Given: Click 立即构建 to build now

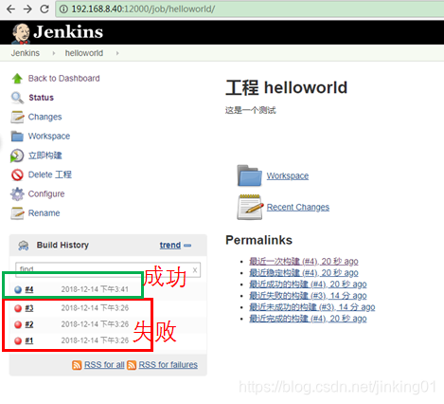Looking at the screenshot, I should tap(45, 156).
